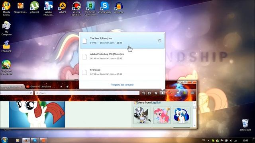Select the Adobe Photoshop CS5 [Photo].ico download
The height and width of the screenshot is (143, 255).
click(122, 56)
